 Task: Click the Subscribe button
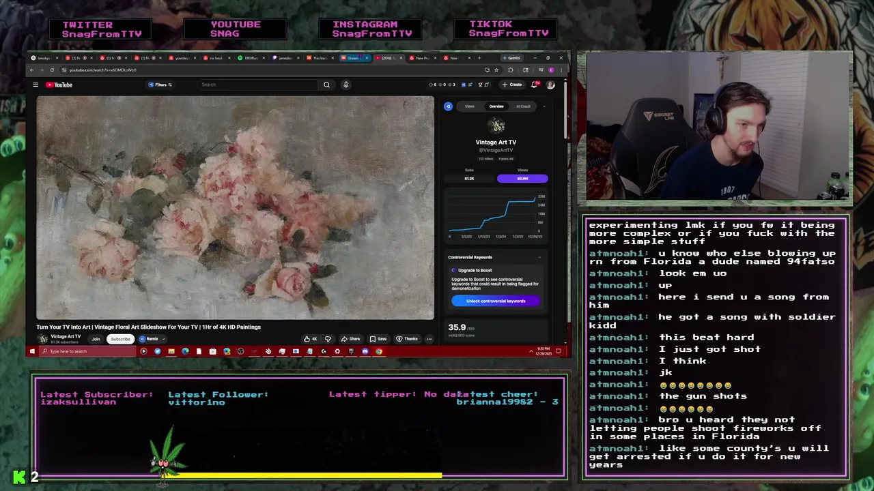tap(120, 339)
